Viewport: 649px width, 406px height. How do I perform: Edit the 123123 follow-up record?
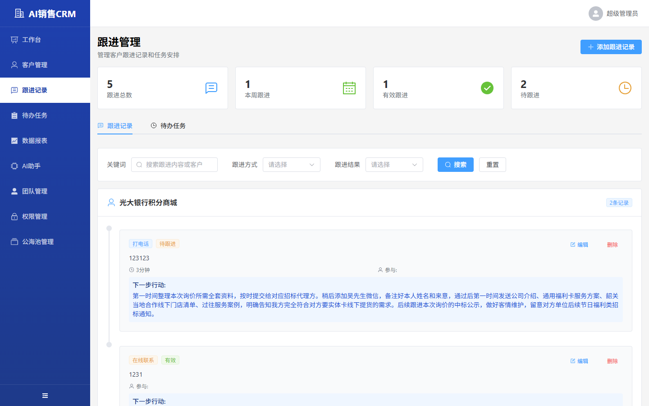coord(579,245)
